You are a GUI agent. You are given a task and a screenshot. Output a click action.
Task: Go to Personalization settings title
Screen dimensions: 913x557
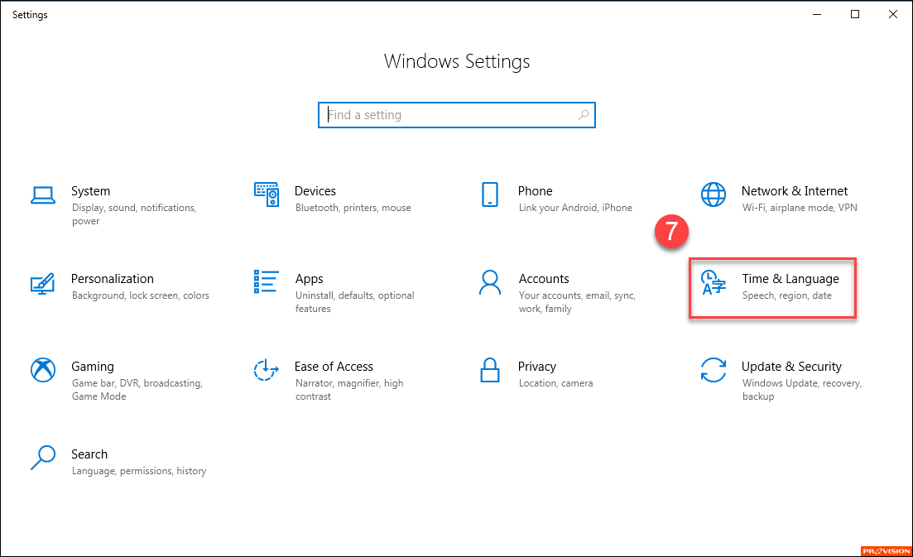(x=113, y=279)
